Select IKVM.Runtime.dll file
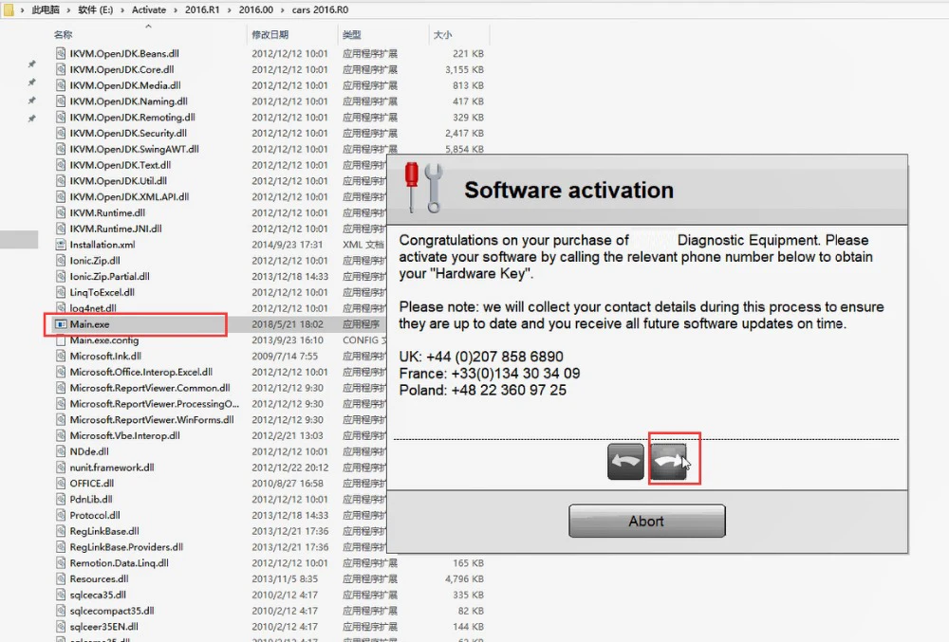This screenshot has height=642, width=949. pos(107,212)
